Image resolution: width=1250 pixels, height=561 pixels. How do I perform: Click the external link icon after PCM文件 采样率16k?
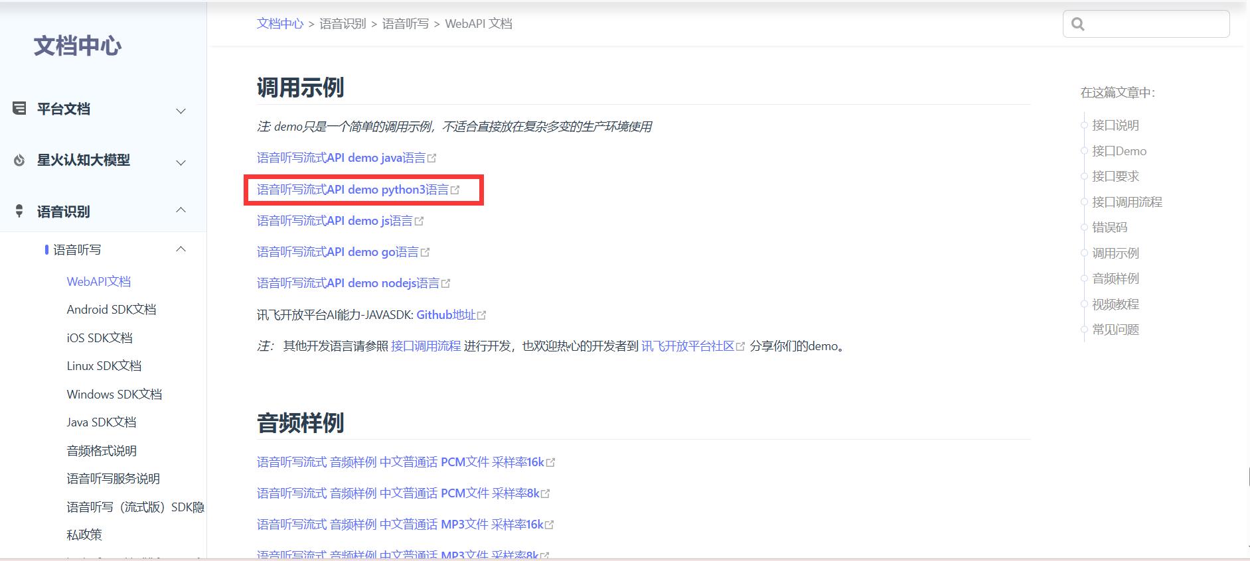[x=550, y=462]
